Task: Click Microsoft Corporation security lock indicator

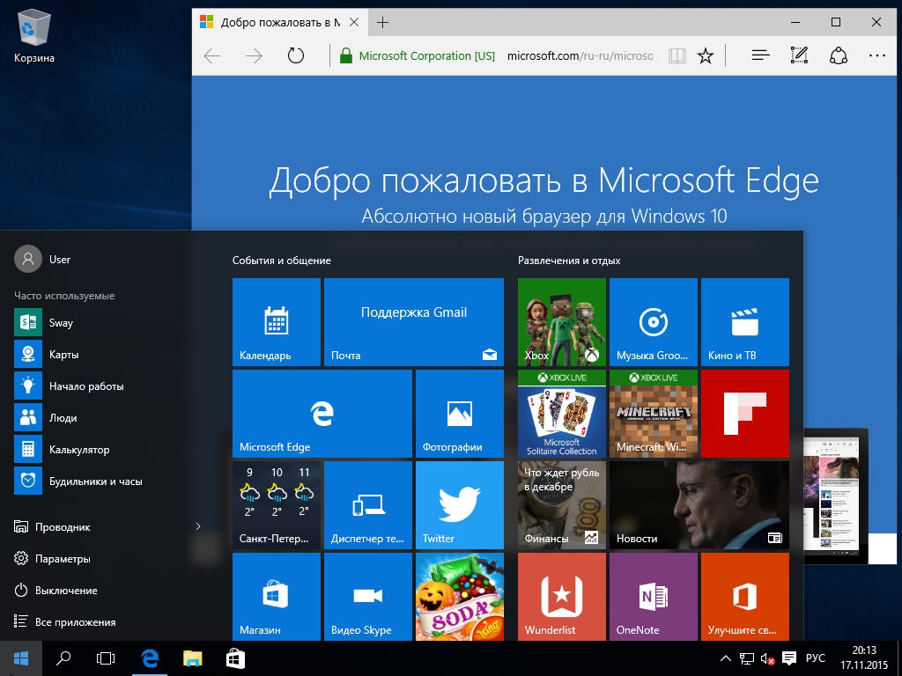Action: (x=418, y=55)
